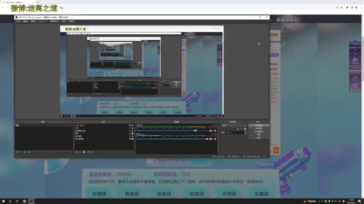
Task: Open Task View from the taskbar
Action: point(17,201)
